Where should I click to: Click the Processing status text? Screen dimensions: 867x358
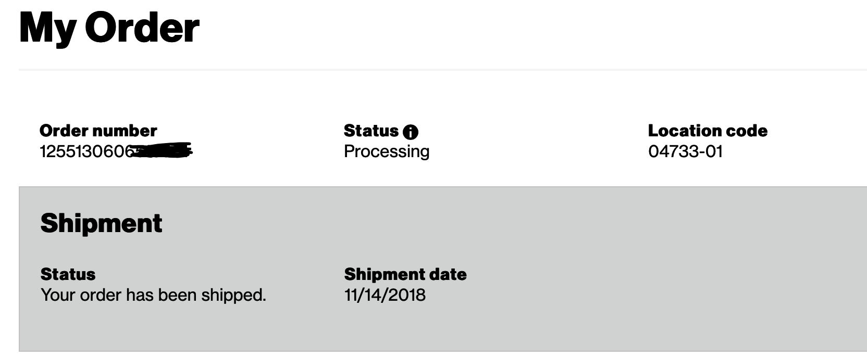tap(386, 151)
